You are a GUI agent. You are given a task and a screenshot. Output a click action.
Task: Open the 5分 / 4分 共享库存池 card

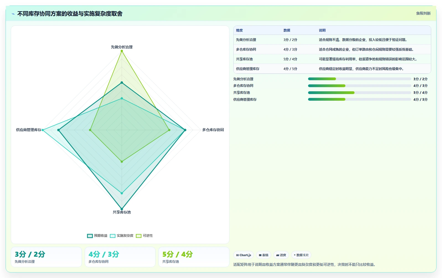194,257
